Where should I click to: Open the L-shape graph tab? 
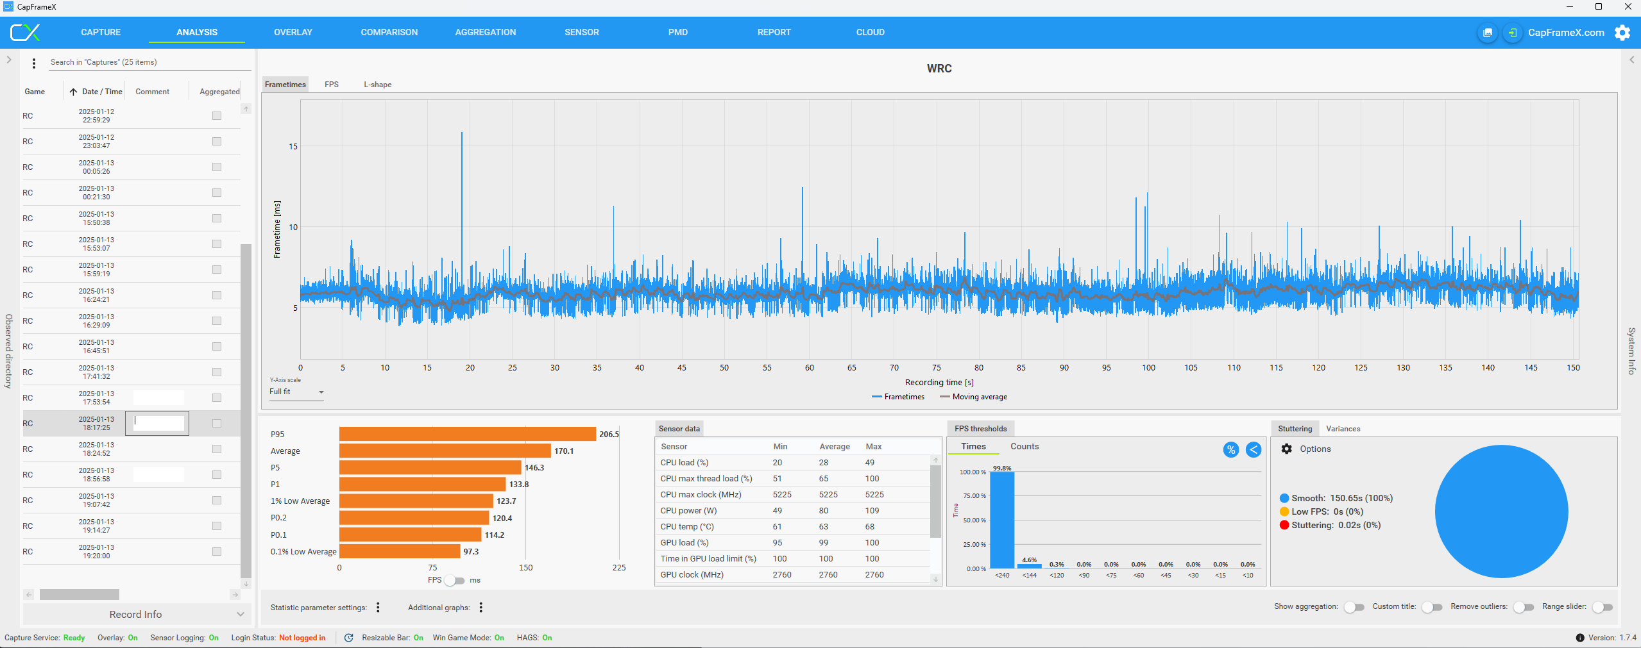377,85
